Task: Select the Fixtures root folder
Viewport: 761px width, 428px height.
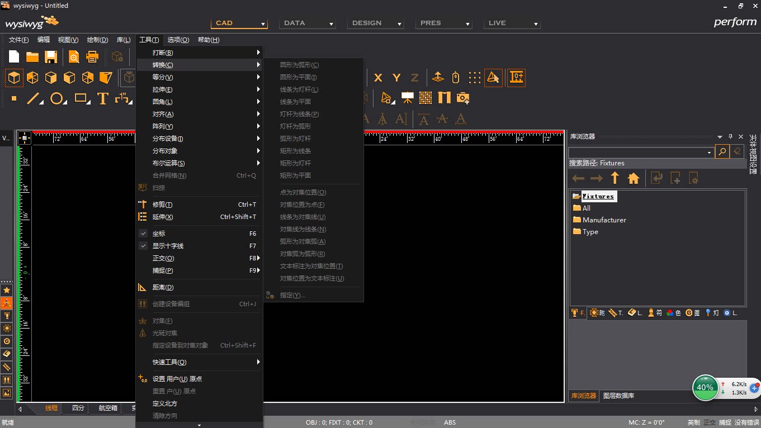Action: pyautogui.click(x=594, y=196)
